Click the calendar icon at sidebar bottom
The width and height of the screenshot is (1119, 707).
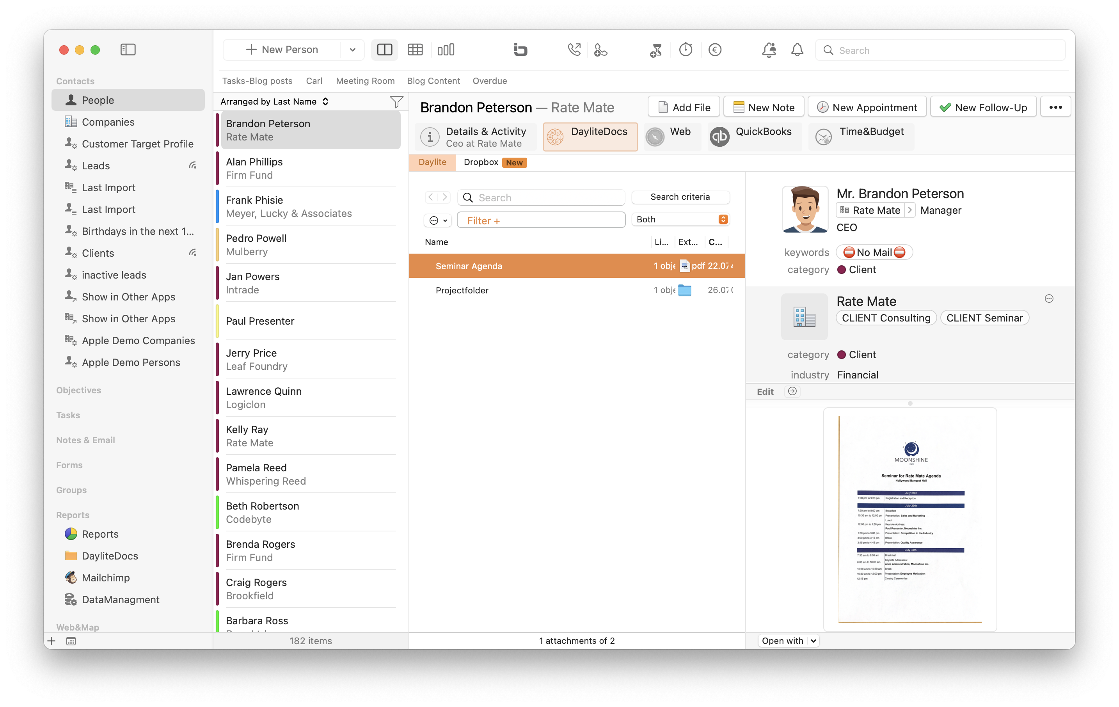click(x=71, y=641)
